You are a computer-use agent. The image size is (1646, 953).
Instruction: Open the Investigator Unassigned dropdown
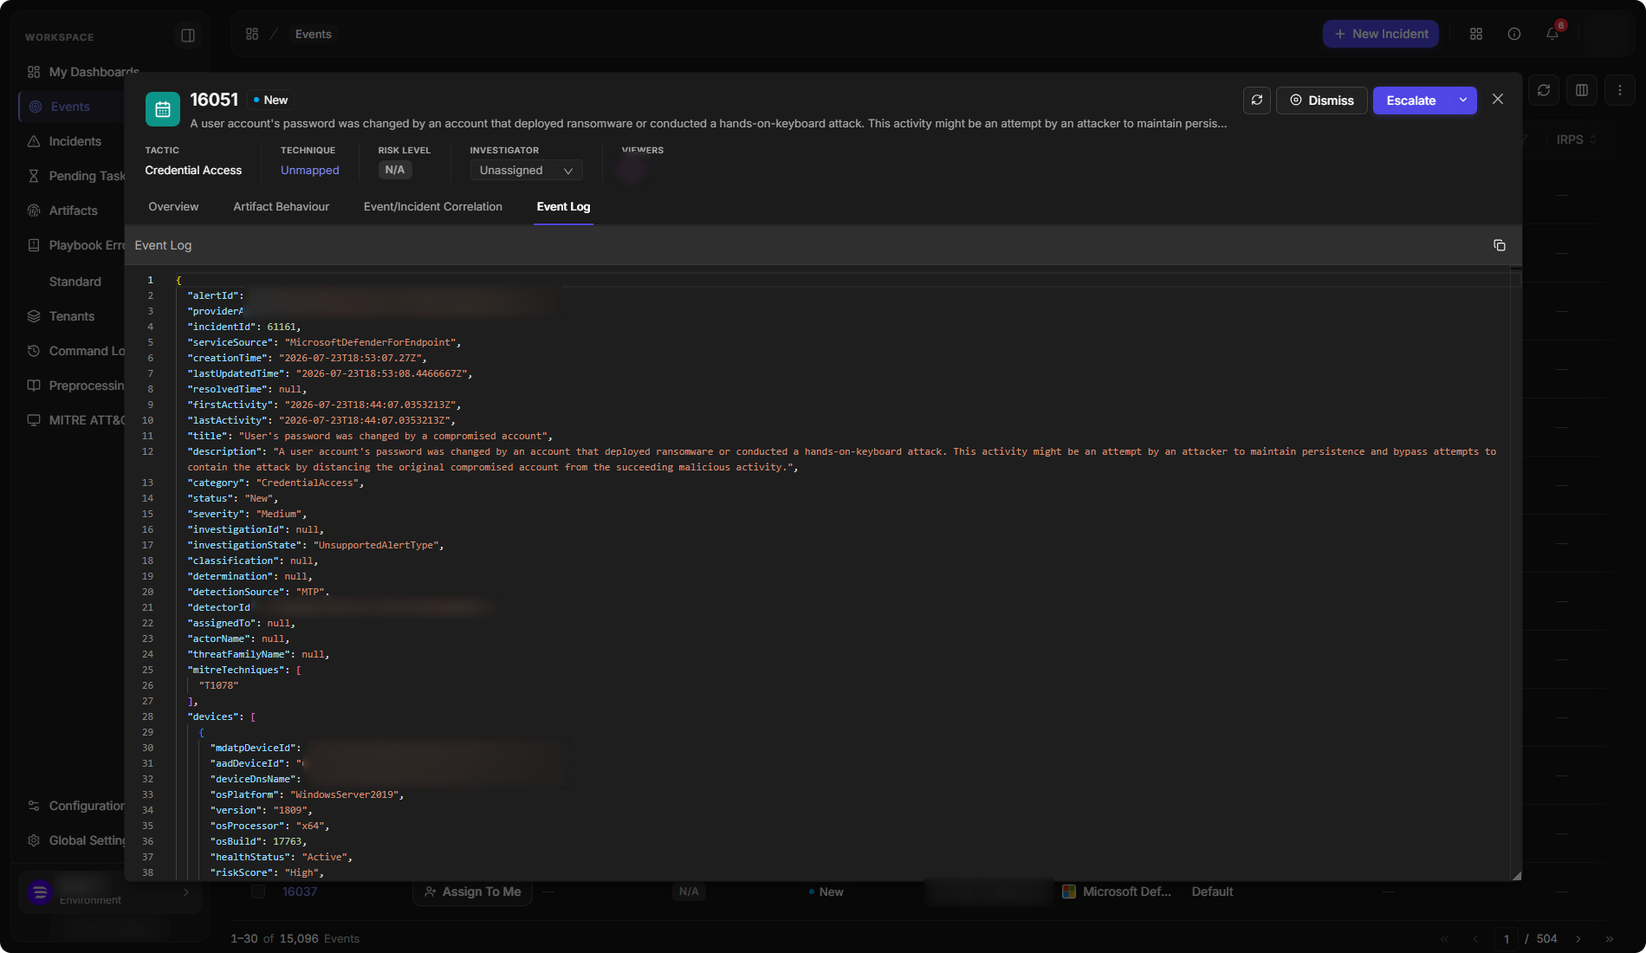click(x=526, y=171)
